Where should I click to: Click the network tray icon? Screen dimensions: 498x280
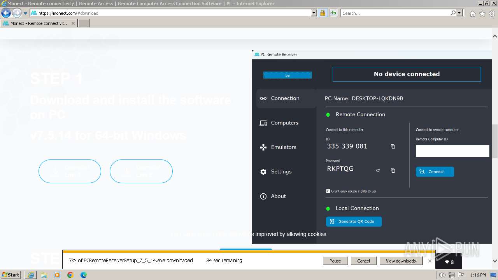tap(451, 275)
